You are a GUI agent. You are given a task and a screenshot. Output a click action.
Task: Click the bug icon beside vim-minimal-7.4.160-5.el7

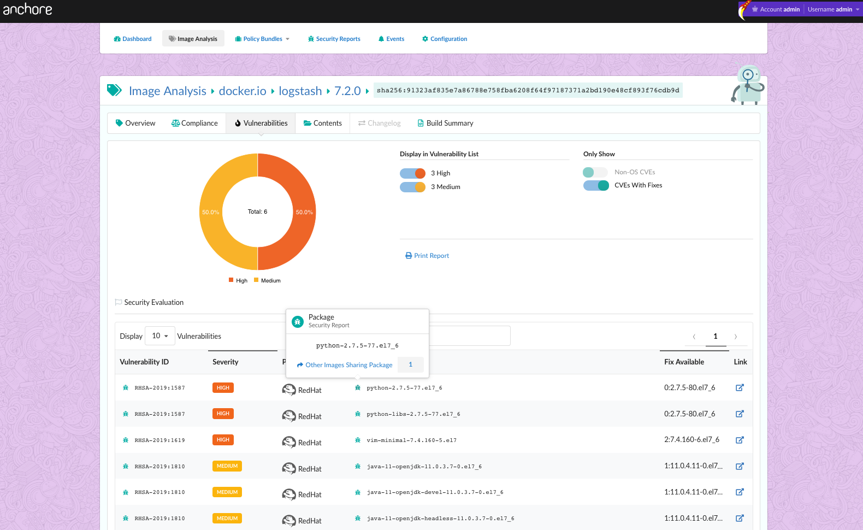pos(358,440)
